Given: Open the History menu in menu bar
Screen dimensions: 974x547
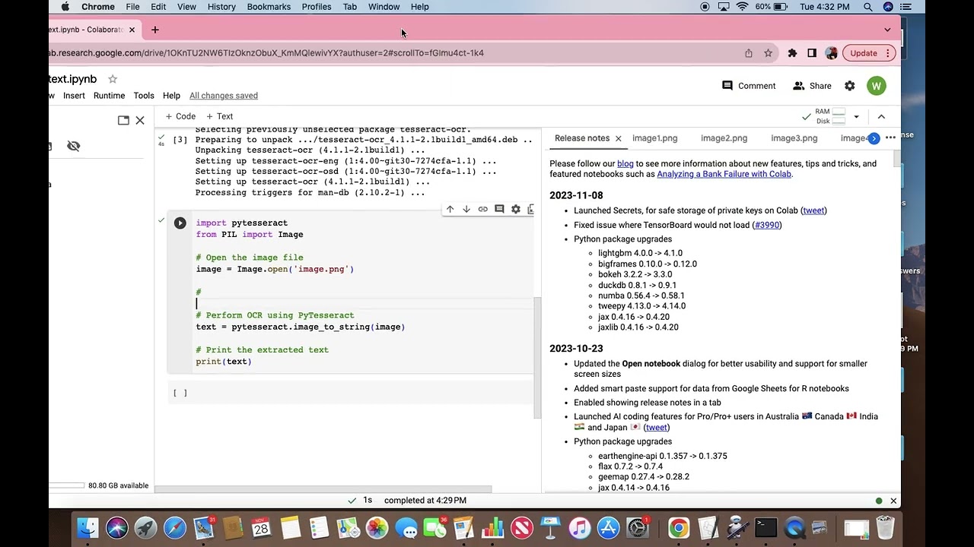Looking at the screenshot, I should pos(221,7).
